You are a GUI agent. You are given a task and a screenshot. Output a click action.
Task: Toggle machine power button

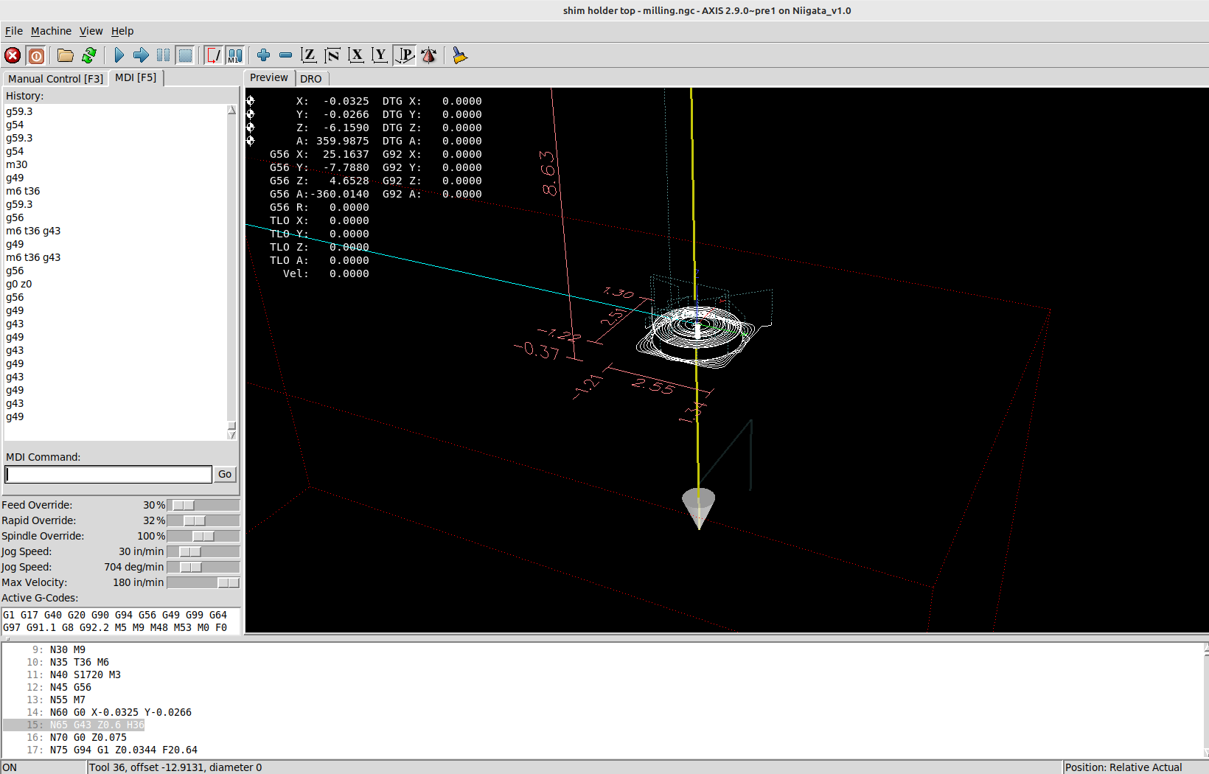click(36, 55)
